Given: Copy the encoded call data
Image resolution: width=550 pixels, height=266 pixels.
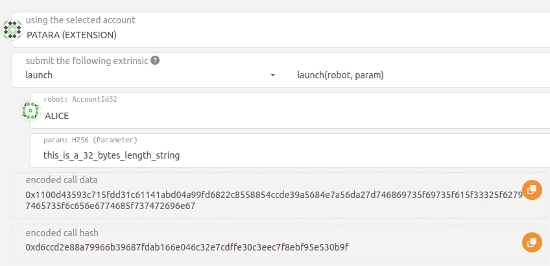Looking at the screenshot, I should (x=531, y=190).
